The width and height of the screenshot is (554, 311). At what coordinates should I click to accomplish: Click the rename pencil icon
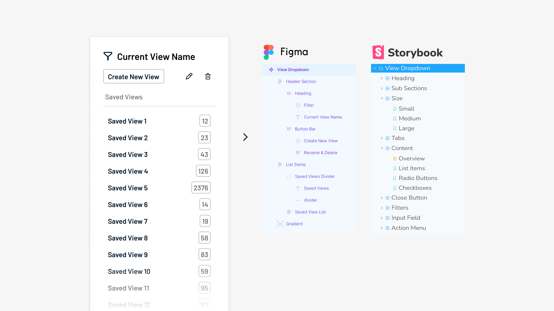189,76
